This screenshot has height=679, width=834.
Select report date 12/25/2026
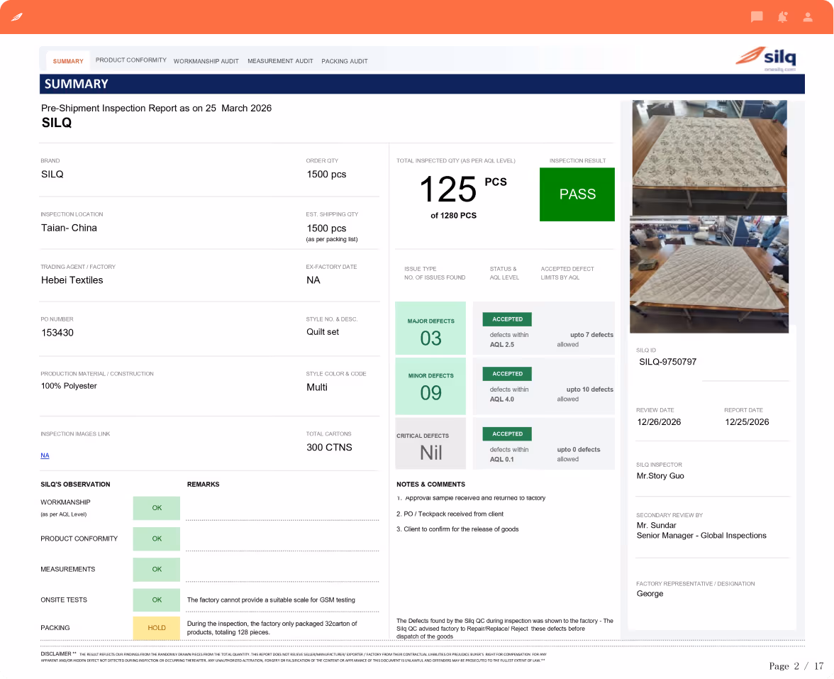(x=747, y=422)
